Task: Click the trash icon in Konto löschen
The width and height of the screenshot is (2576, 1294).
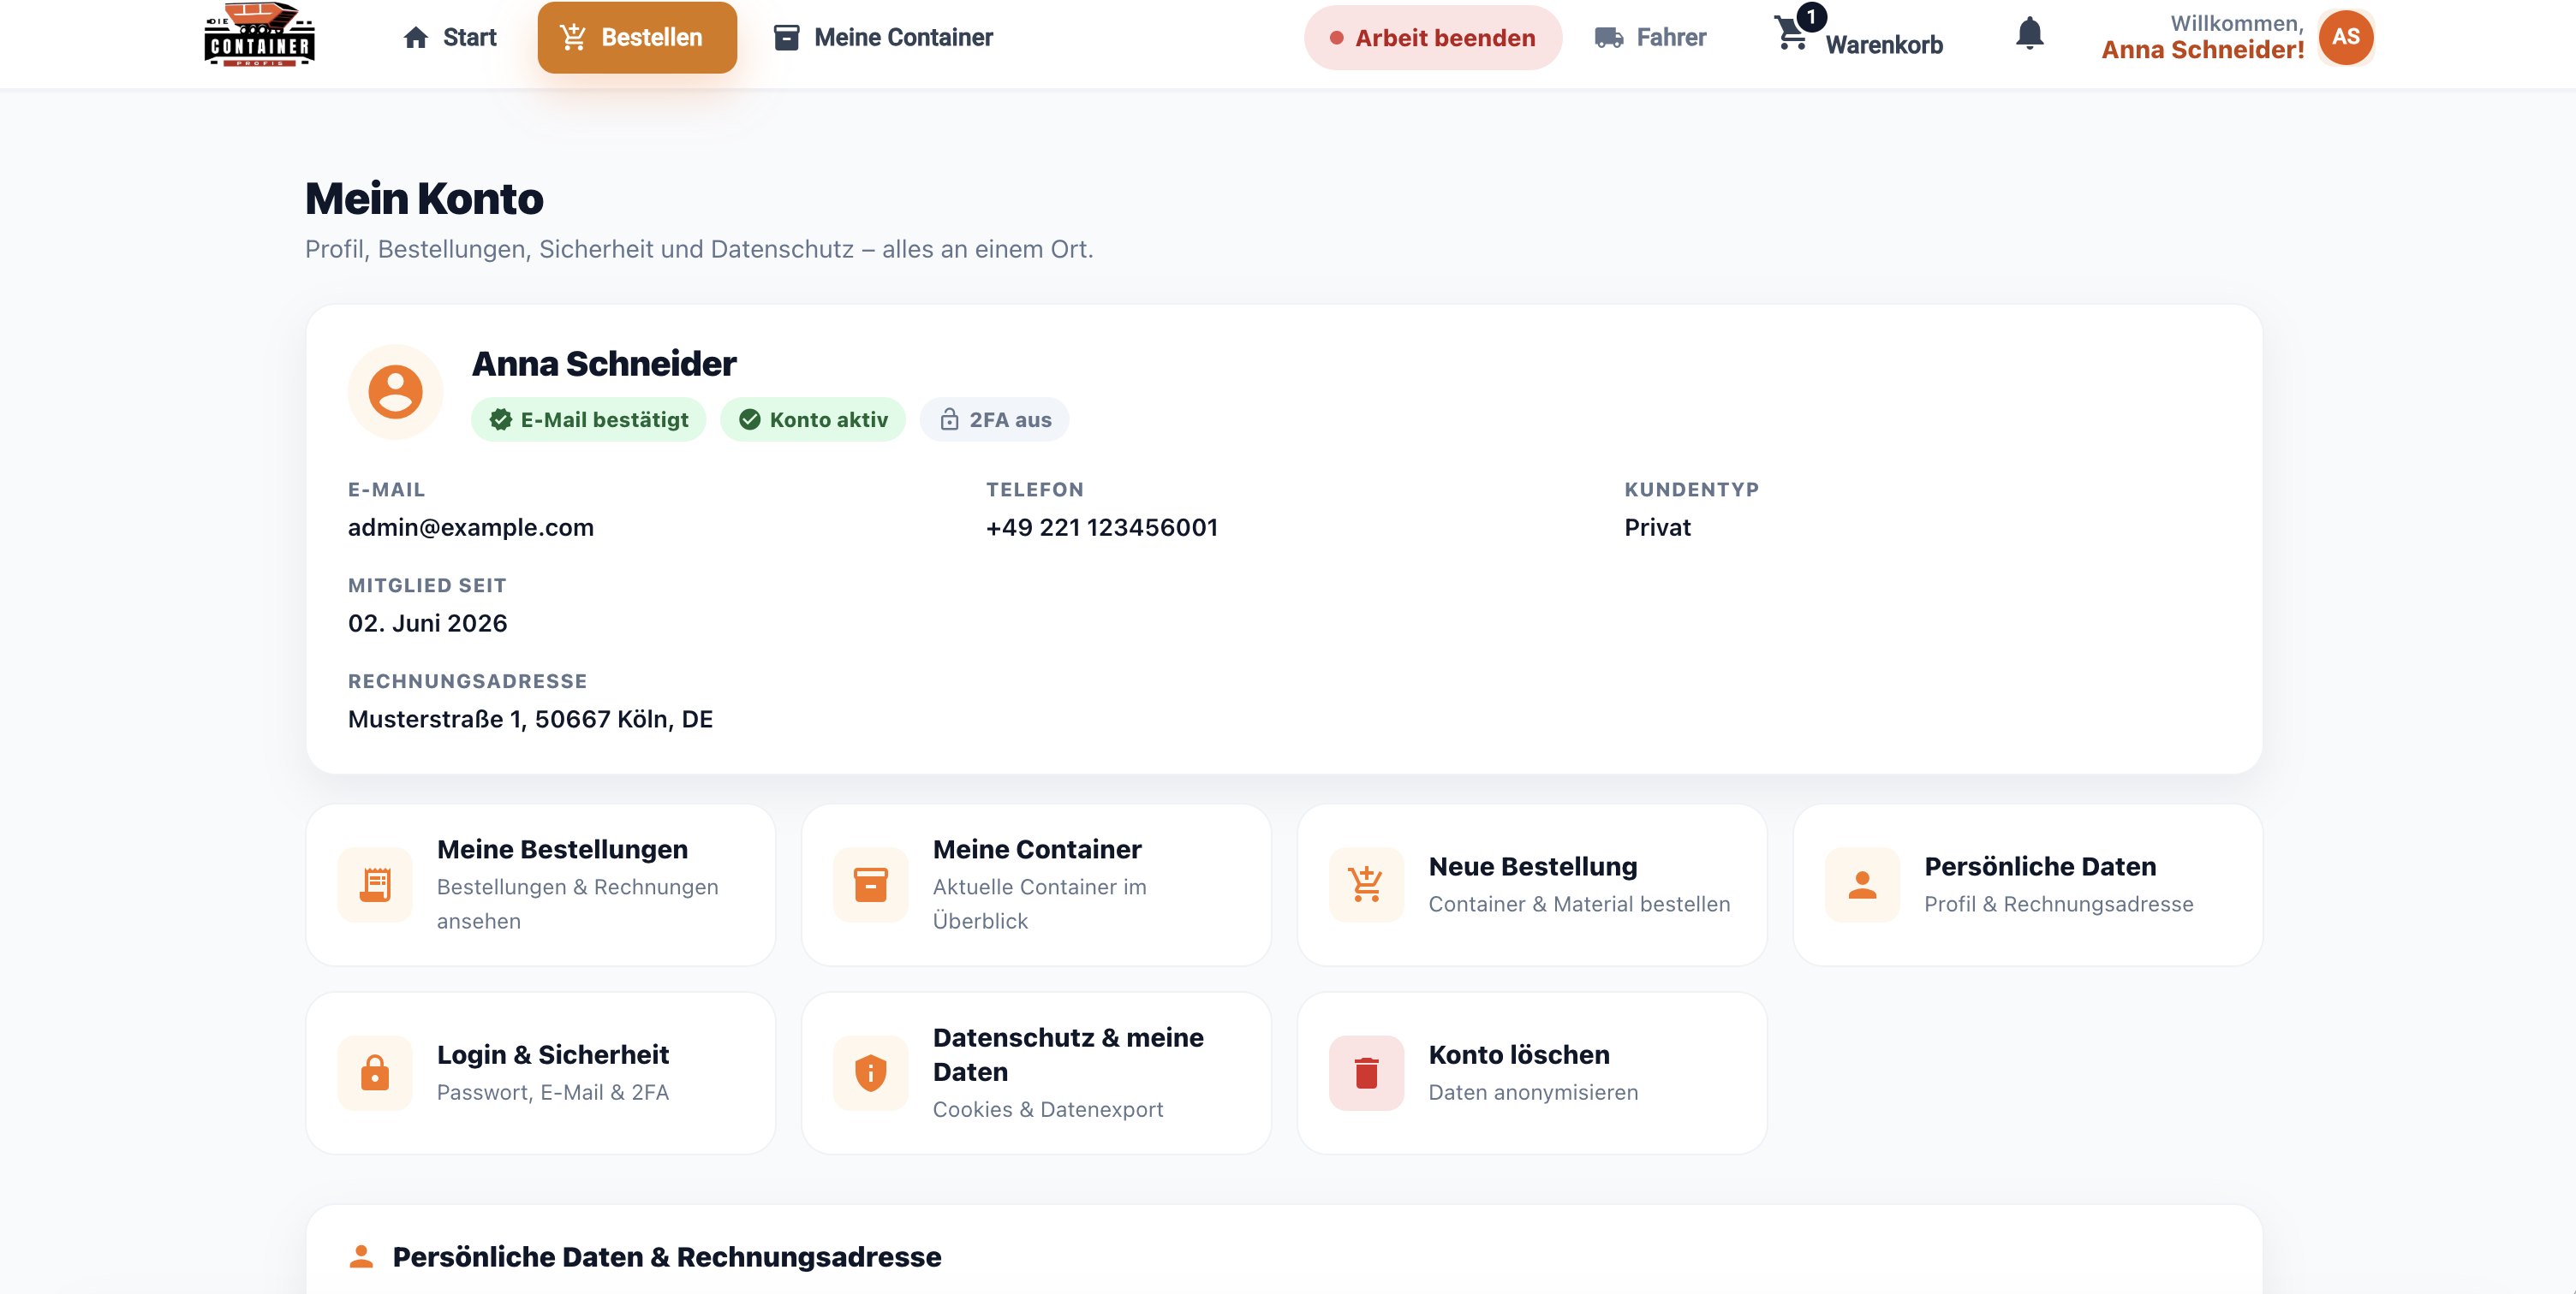Action: pos(1366,1072)
